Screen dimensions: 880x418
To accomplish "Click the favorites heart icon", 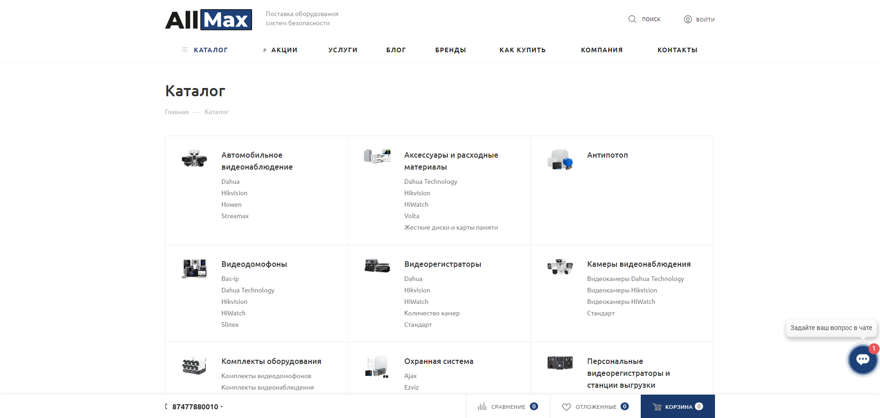I will (566, 407).
